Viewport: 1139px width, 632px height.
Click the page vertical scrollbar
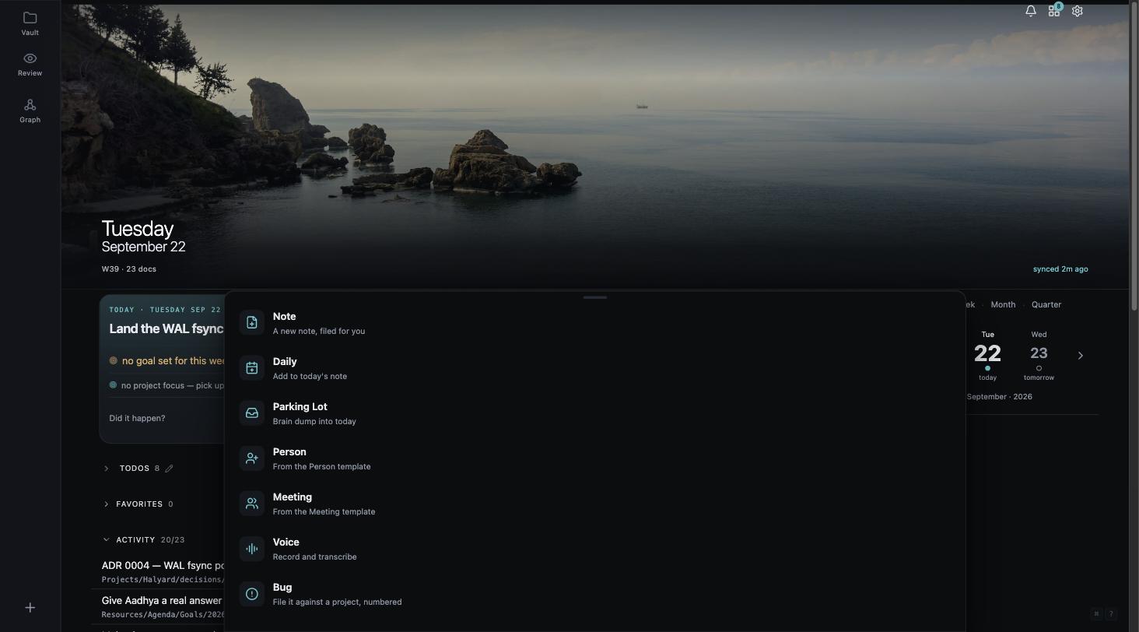(1134, 156)
